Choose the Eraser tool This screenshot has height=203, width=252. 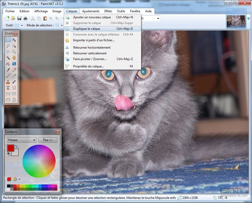[14, 70]
